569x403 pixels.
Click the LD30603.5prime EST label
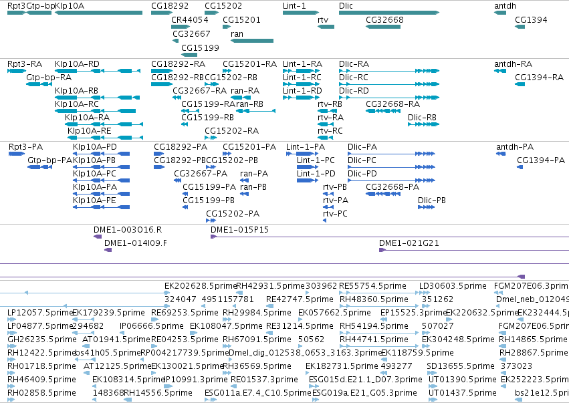coord(453,286)
